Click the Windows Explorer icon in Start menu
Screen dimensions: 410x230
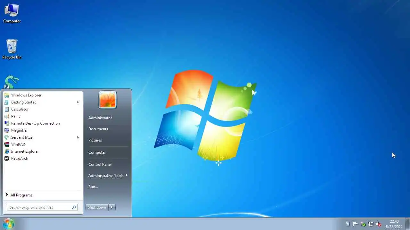coord(6,95)
